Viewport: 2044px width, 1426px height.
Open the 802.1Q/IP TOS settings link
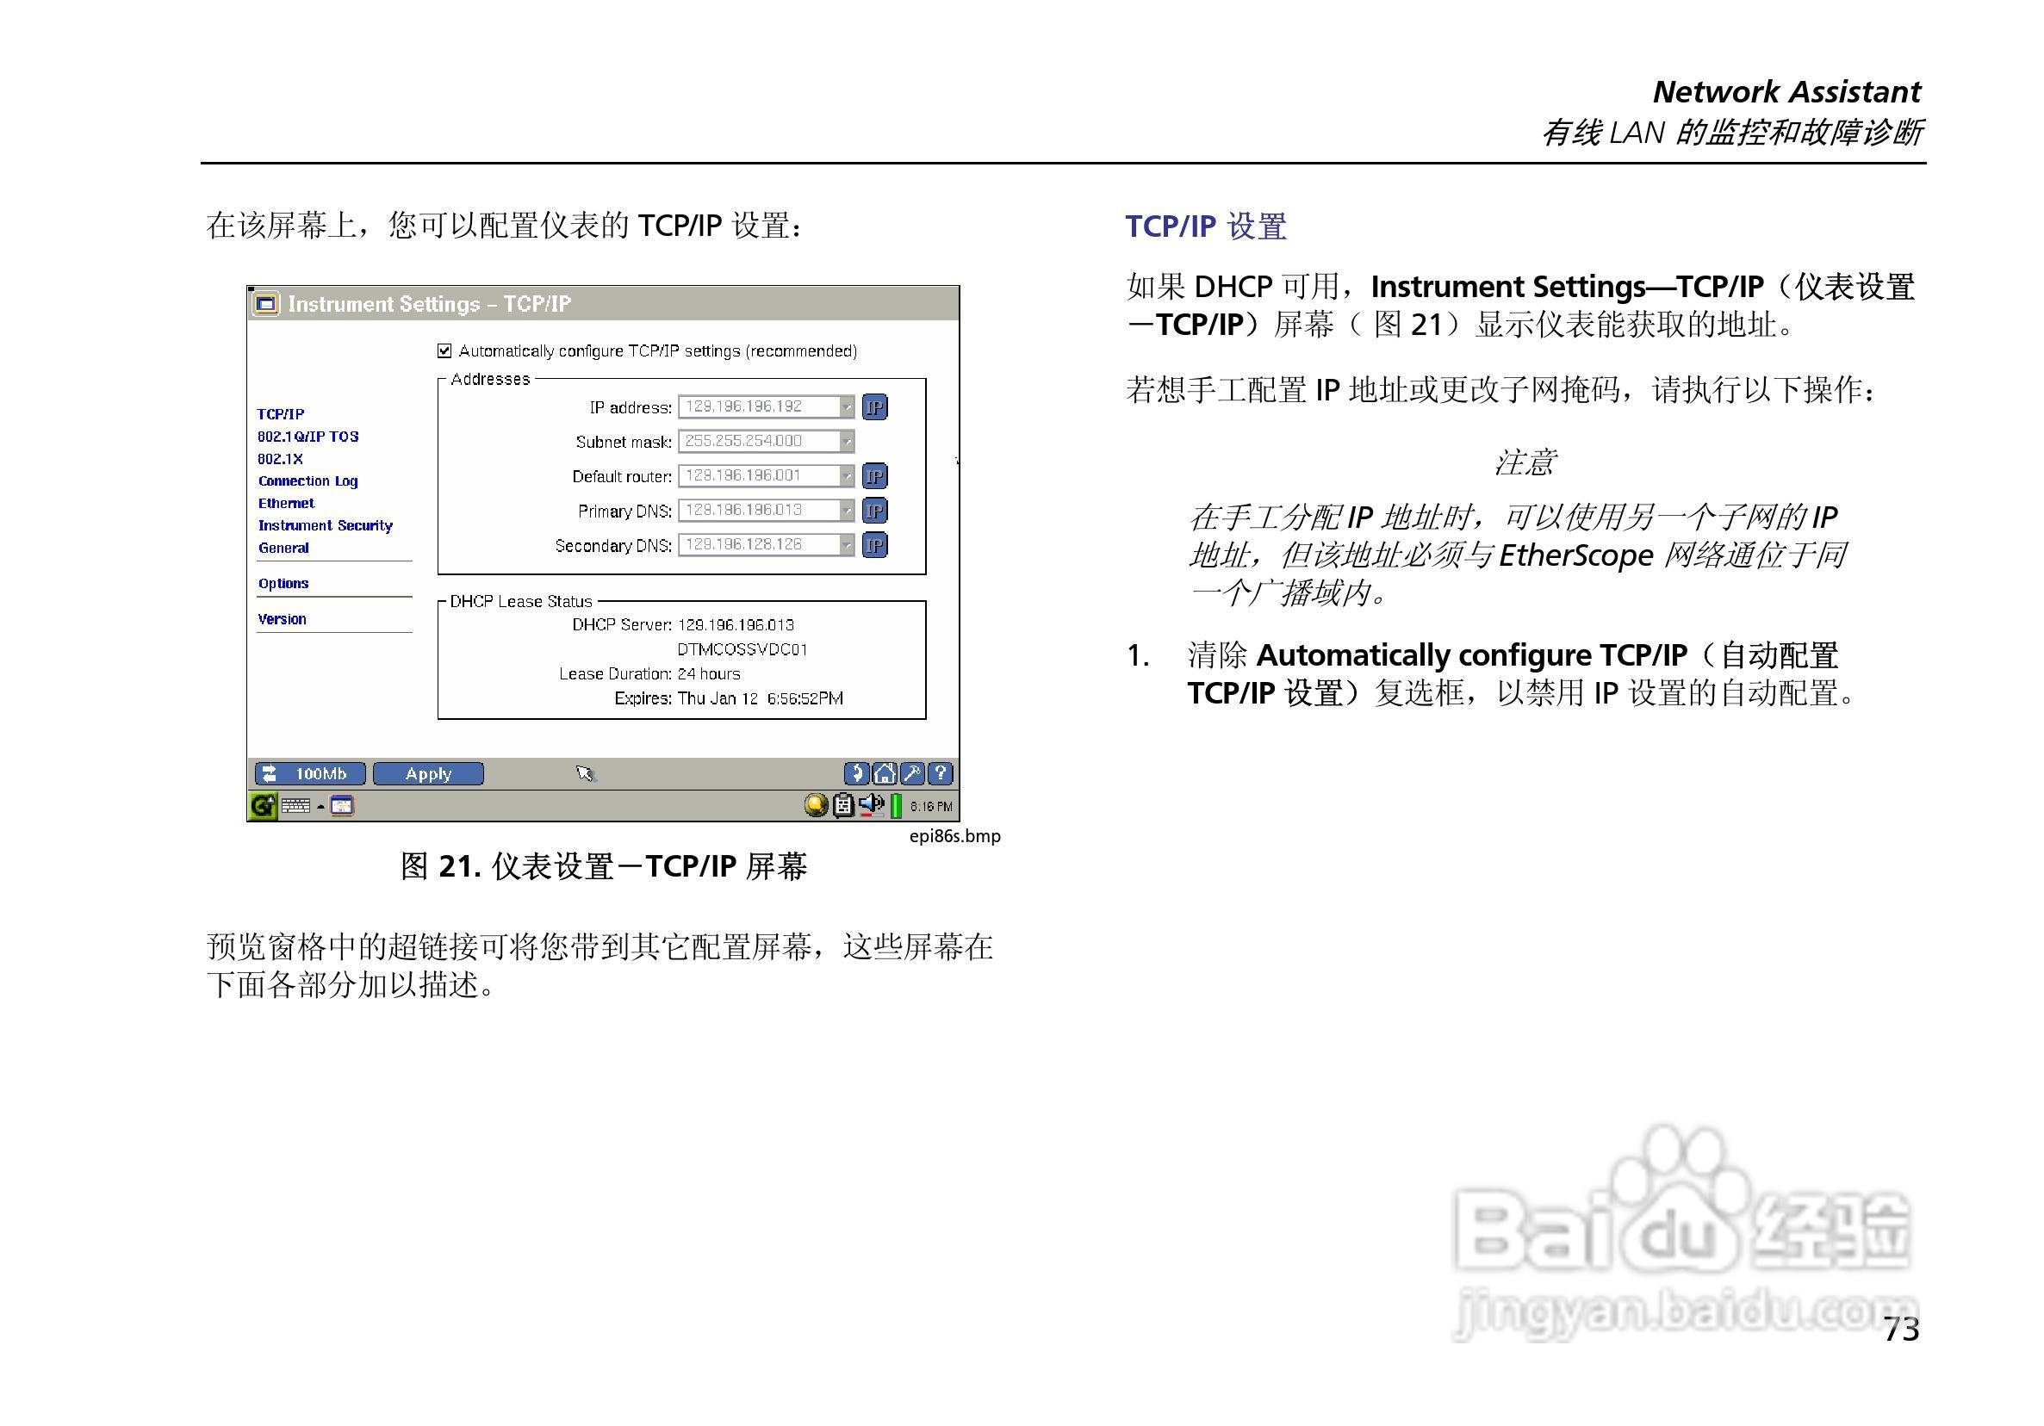(308, 437)
